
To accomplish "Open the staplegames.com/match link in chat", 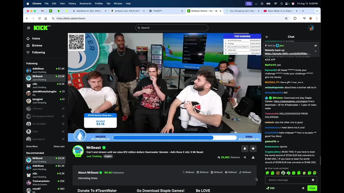I will click(291, 101).
